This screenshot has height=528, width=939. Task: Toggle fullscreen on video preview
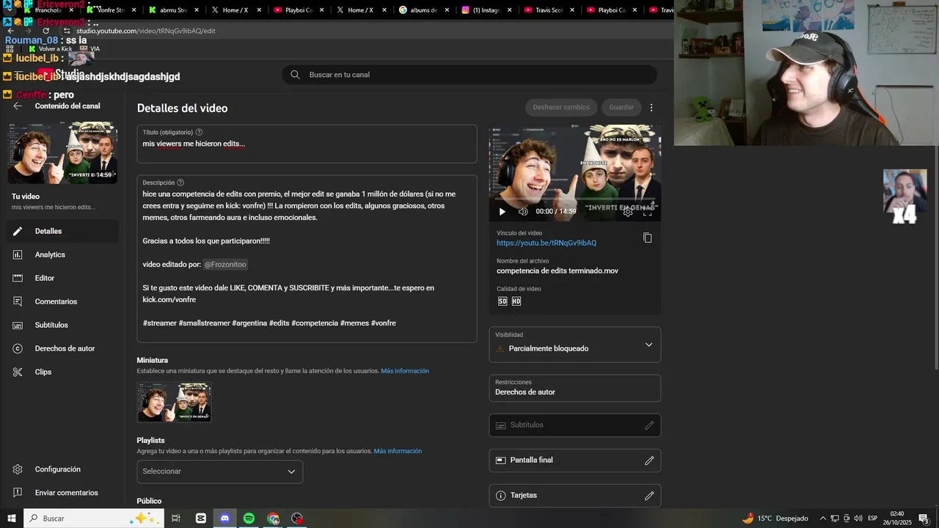click(647, 211)
